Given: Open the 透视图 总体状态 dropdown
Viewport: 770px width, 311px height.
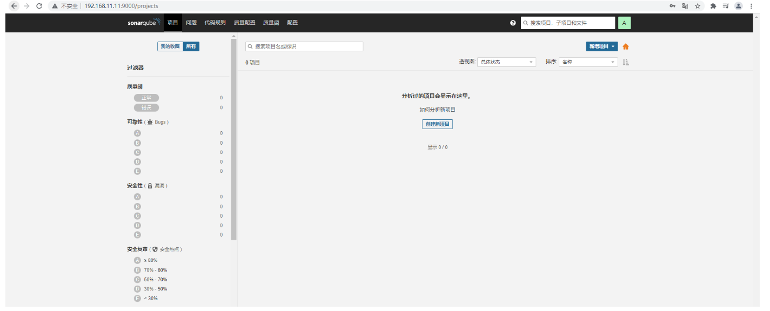Looking at the screenshot, I should [506, 62].
